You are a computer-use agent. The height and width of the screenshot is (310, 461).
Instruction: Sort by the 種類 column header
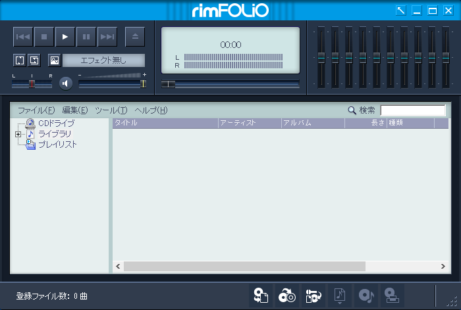point(411,123)
